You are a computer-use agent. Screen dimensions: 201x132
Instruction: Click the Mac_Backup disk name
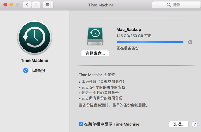point(129,29)
